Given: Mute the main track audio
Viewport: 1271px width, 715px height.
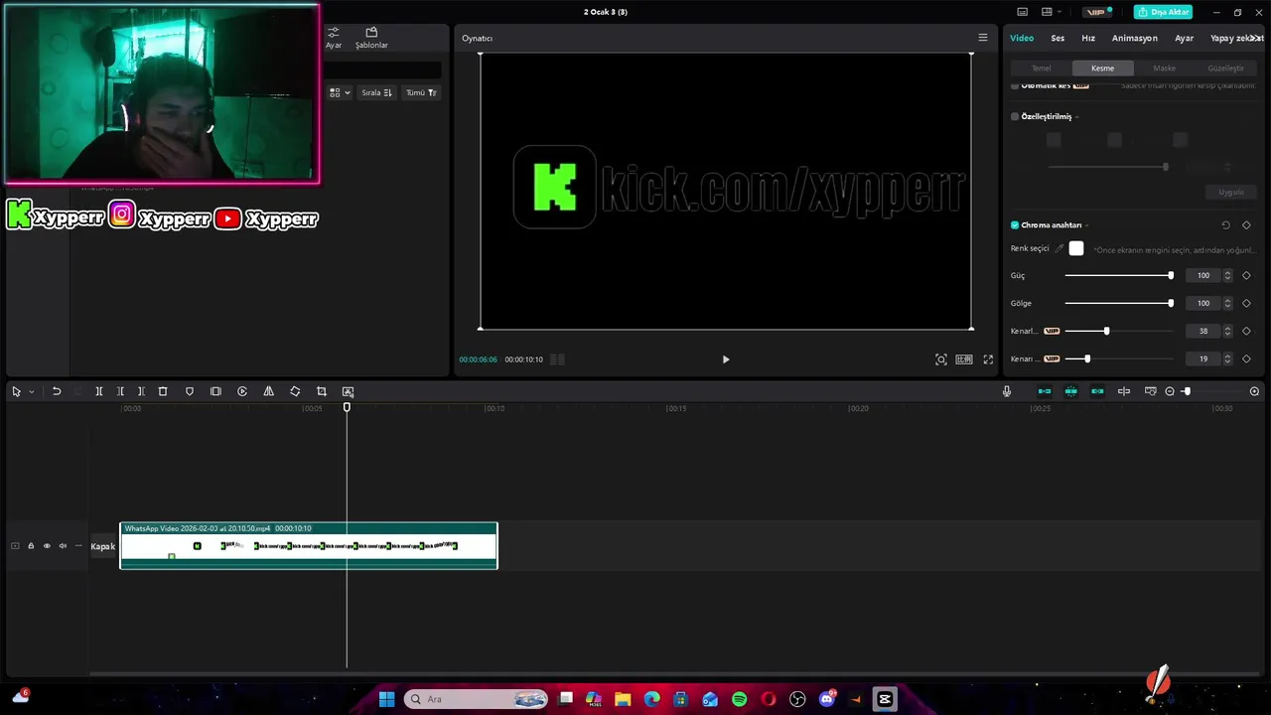Looking at the screenshot, I should click(x=63, y=546).
